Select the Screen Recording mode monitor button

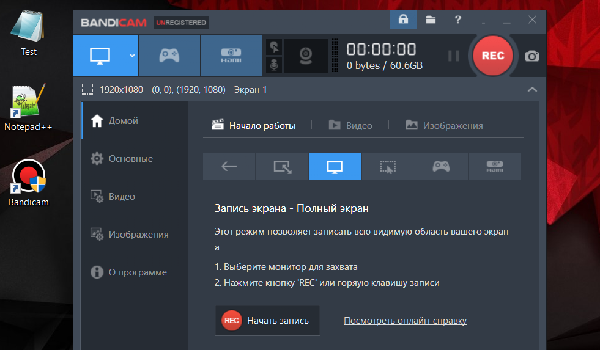click(100, 56)
